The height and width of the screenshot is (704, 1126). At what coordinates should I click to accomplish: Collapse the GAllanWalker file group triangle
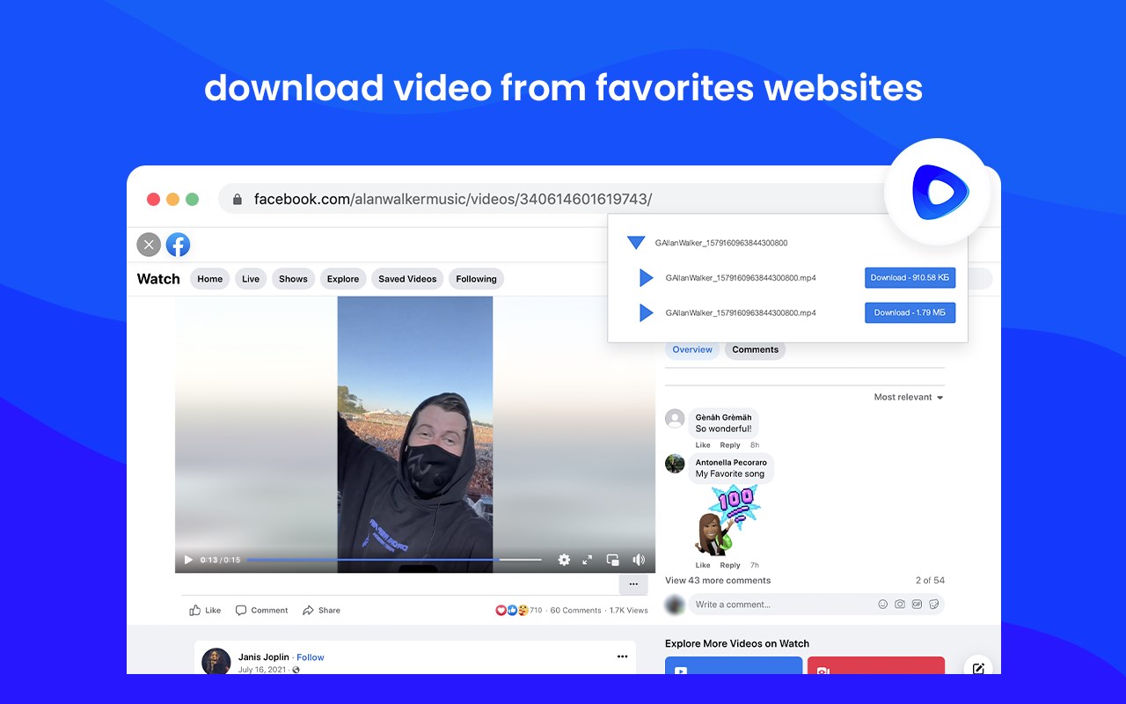coord(636,243)
